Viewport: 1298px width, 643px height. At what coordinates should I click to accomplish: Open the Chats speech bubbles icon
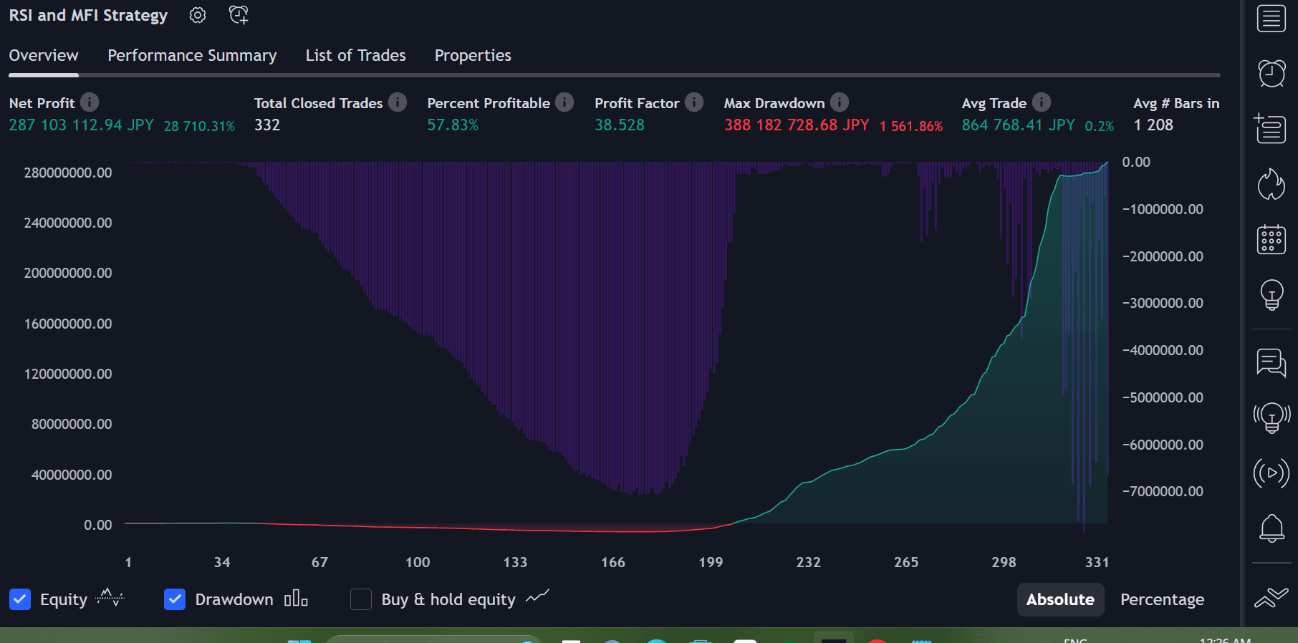click(x=1271, y=362)
